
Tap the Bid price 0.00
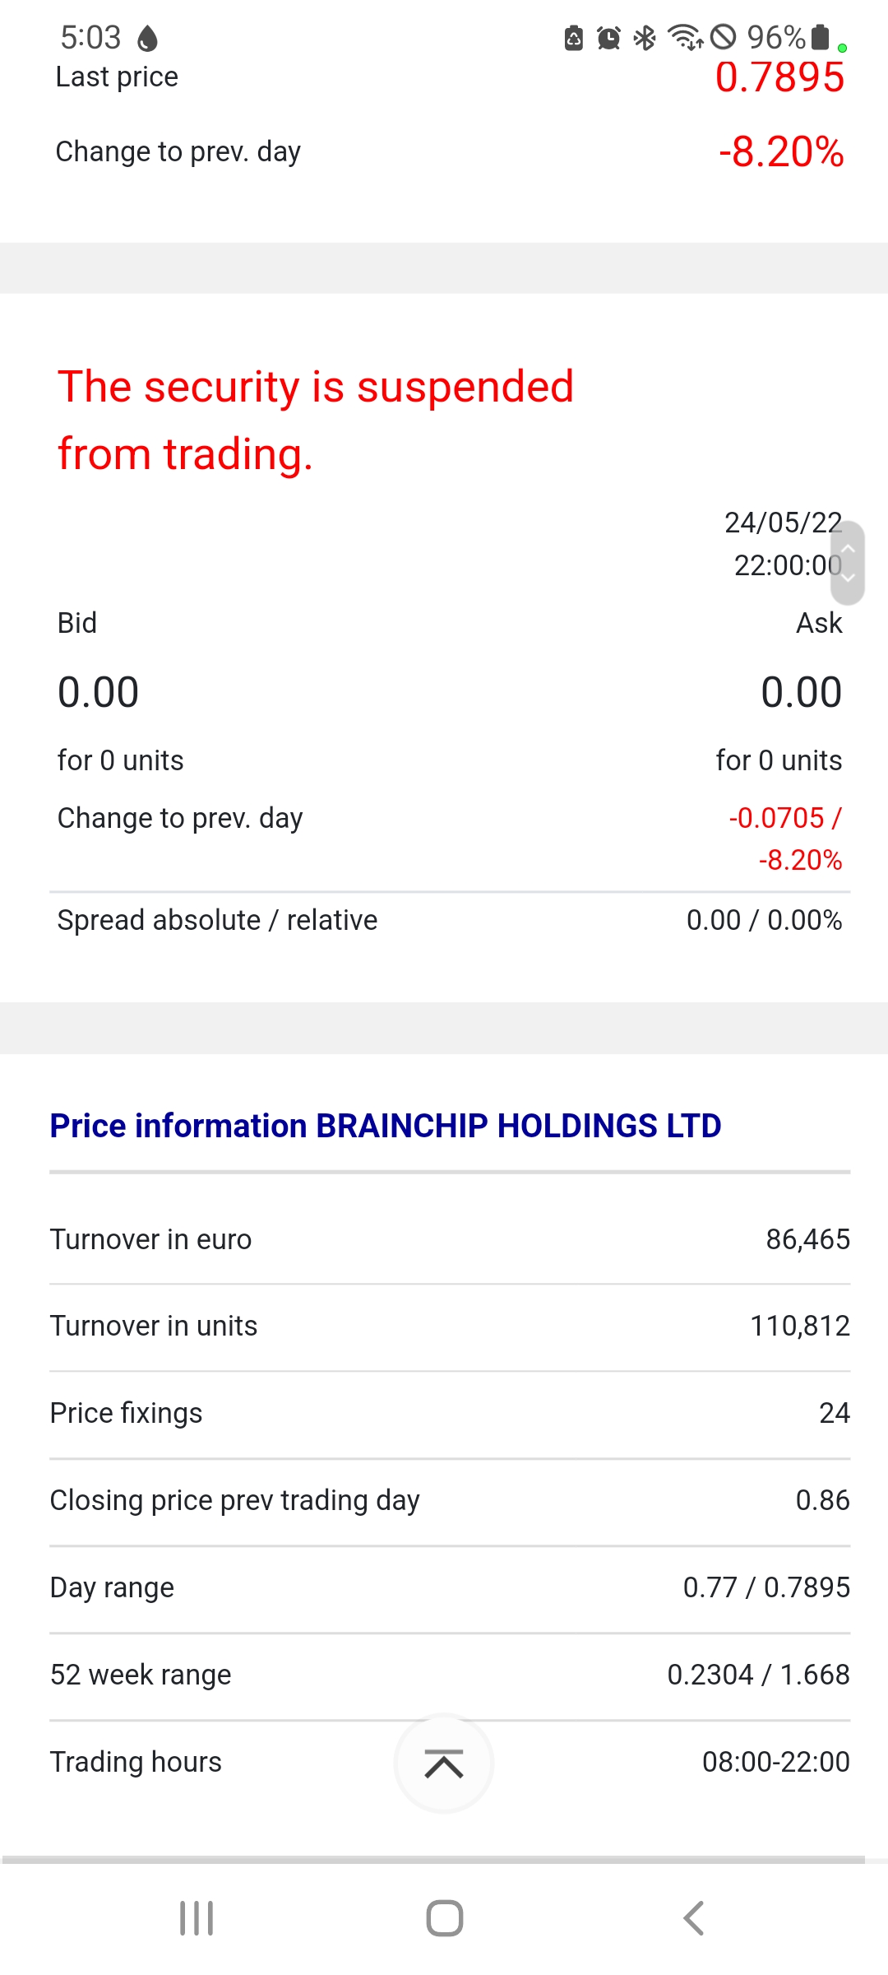[99, 692]
